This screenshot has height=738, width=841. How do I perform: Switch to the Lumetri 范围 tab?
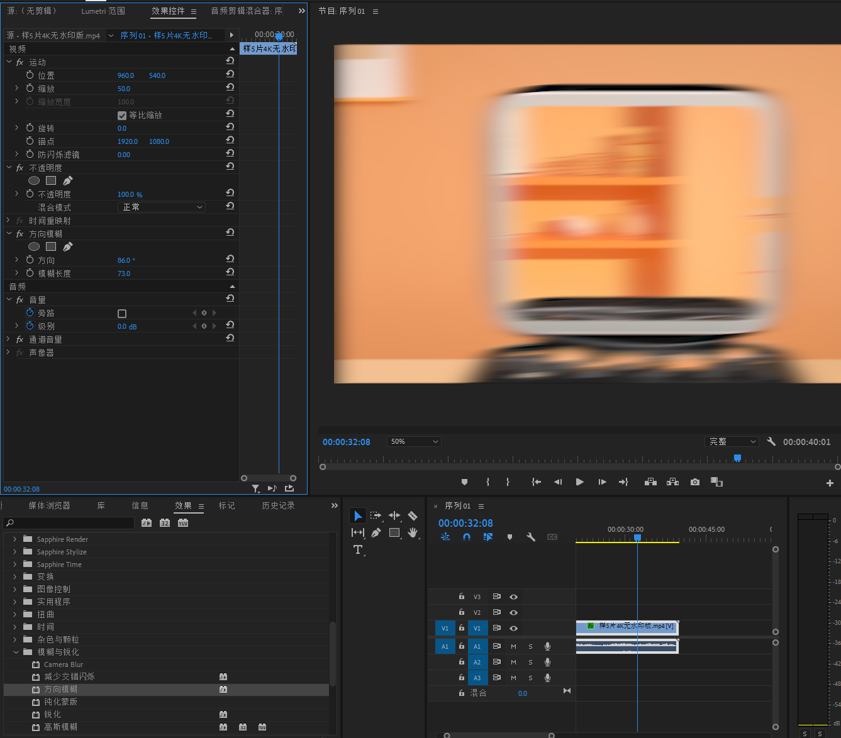point(103,11)
